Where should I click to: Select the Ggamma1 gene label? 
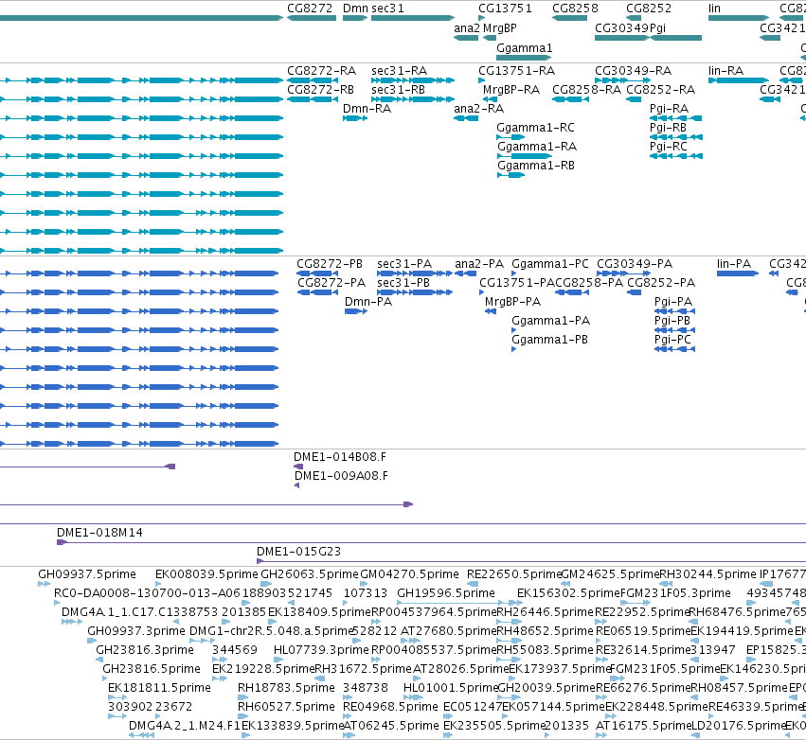coord(525,47)
